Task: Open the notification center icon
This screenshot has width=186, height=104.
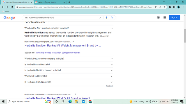Action: tap(182, 101)
